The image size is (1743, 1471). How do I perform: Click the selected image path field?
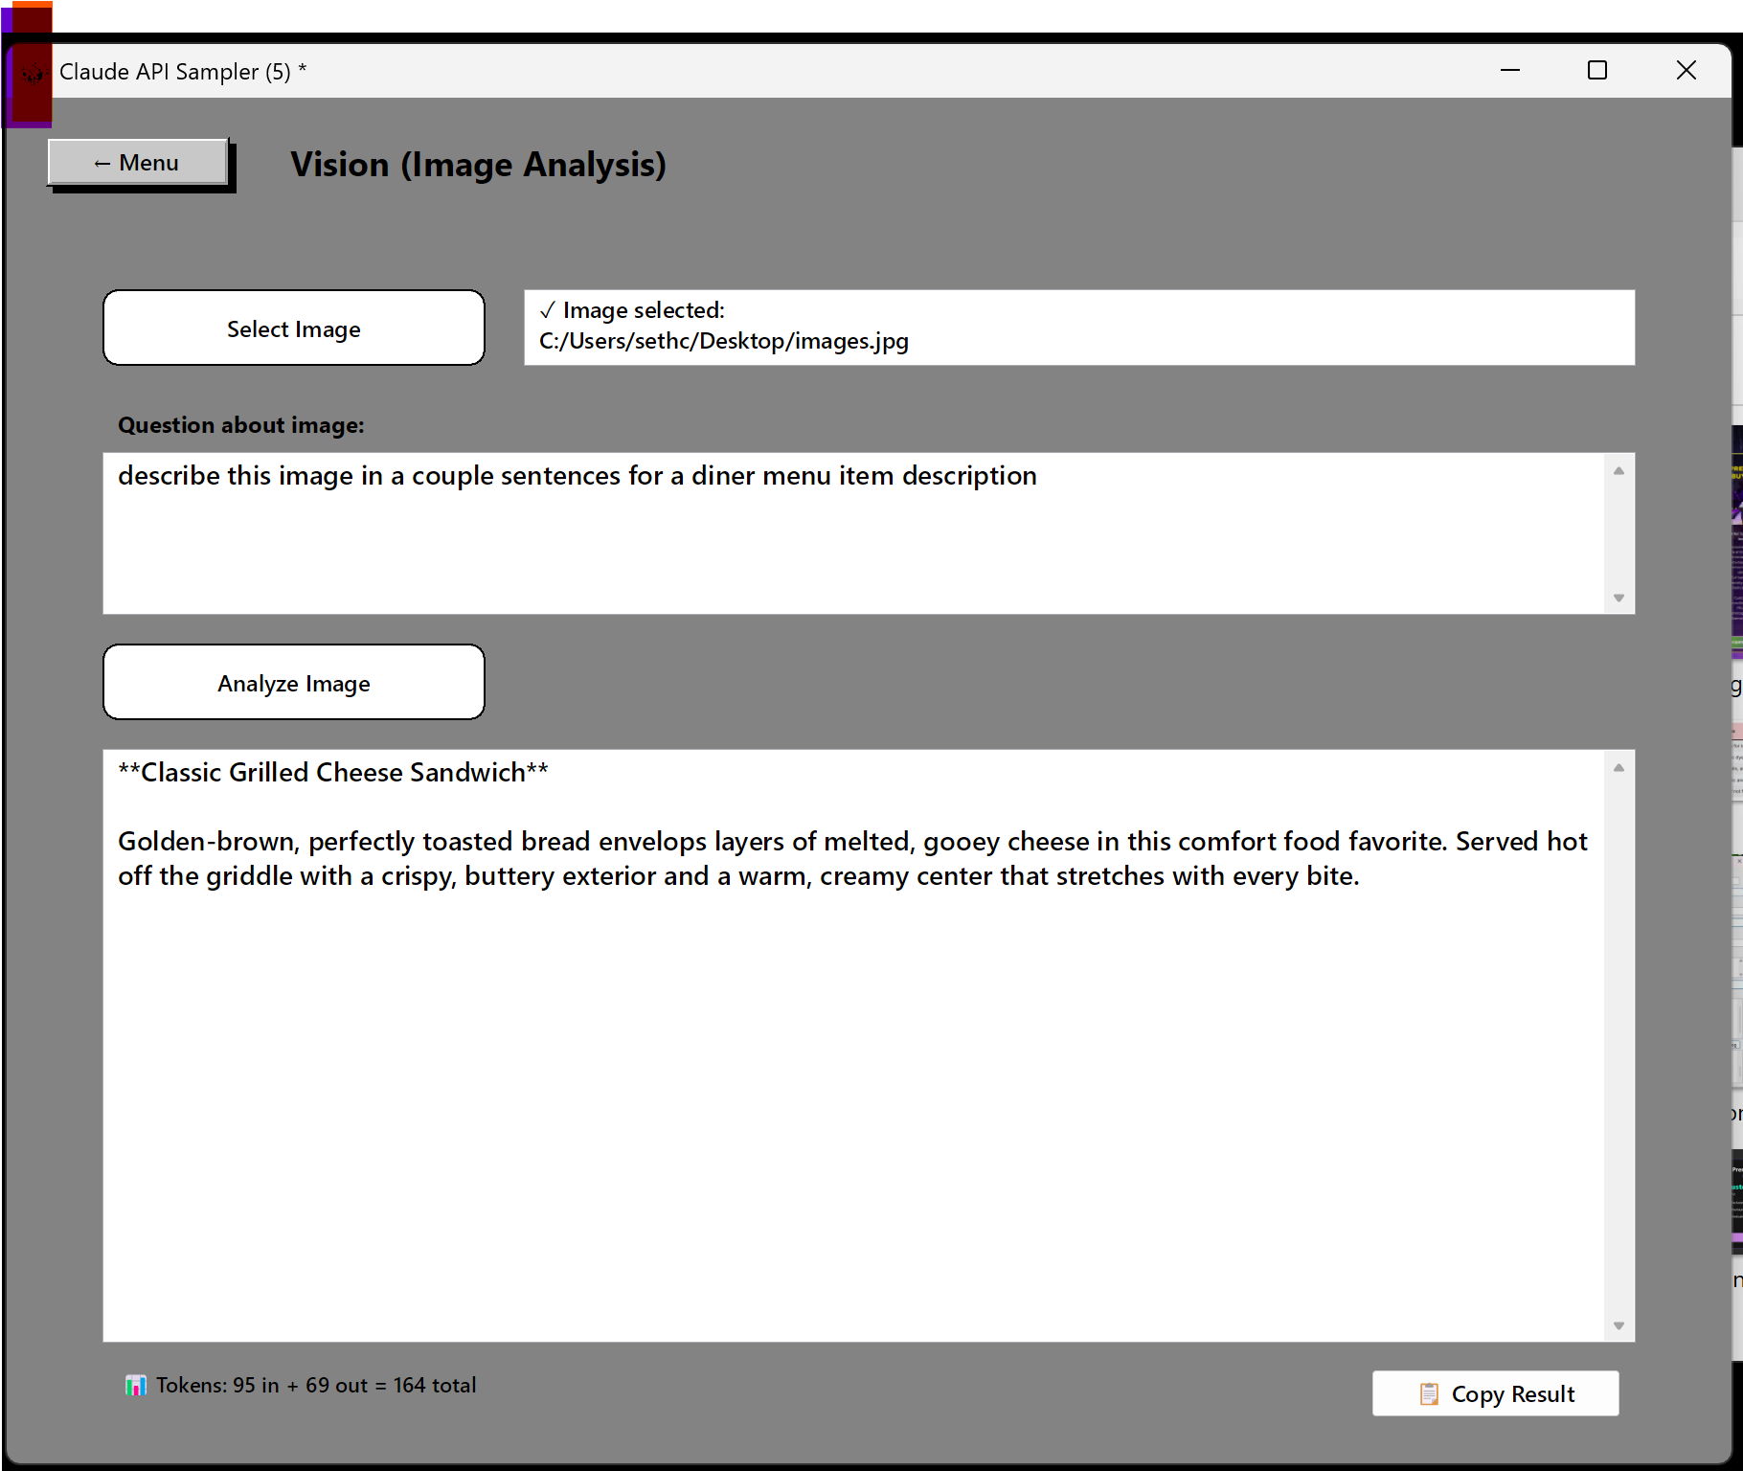(x=1079, y=328)
